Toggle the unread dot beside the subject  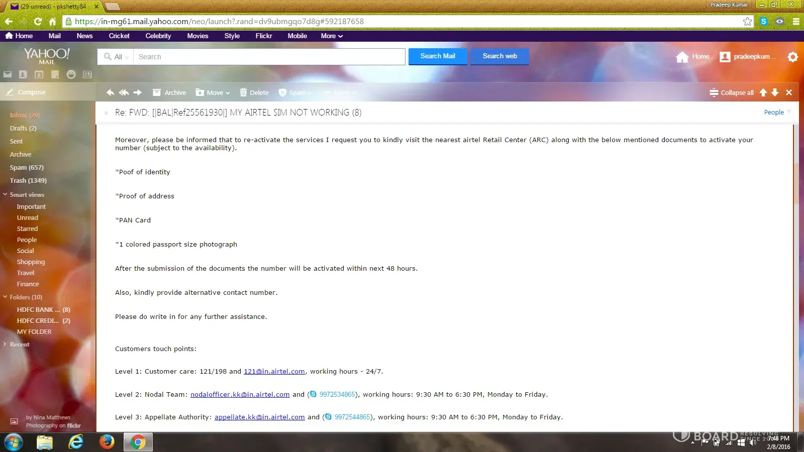tap(106, 113)
